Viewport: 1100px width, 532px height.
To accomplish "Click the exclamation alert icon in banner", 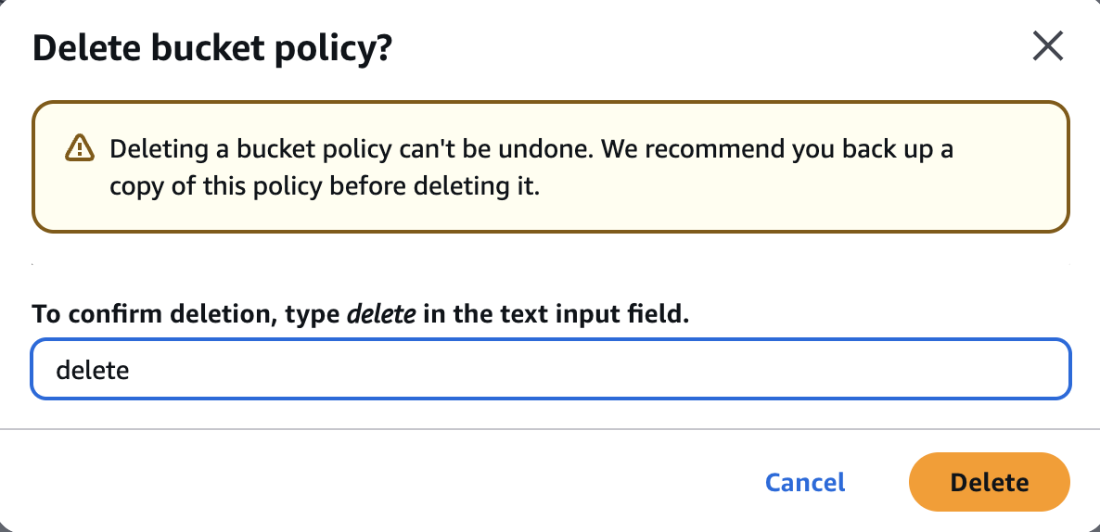I will click(79, 148).
